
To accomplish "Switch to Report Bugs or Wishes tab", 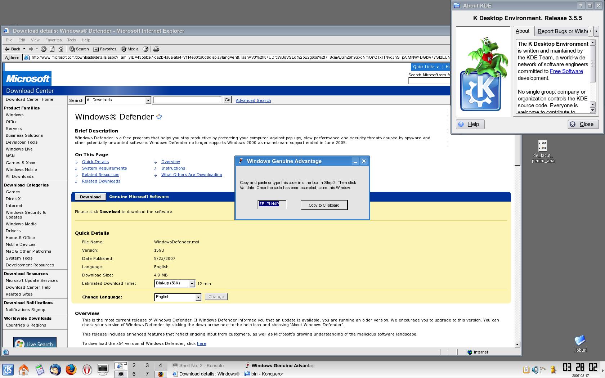I will (x=562, y=31).
